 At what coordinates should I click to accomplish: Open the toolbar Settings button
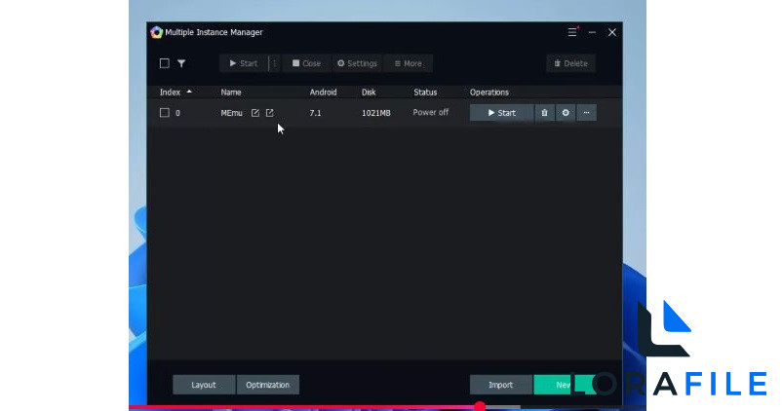[357, 63]
